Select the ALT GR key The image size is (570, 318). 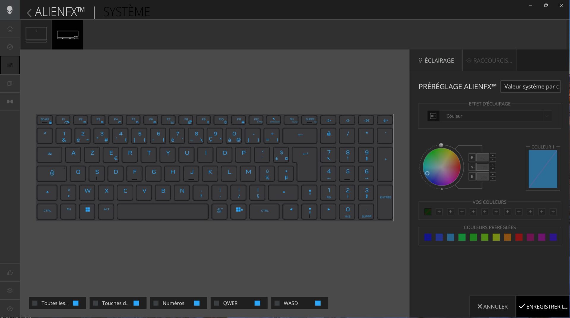coord(220,211)
